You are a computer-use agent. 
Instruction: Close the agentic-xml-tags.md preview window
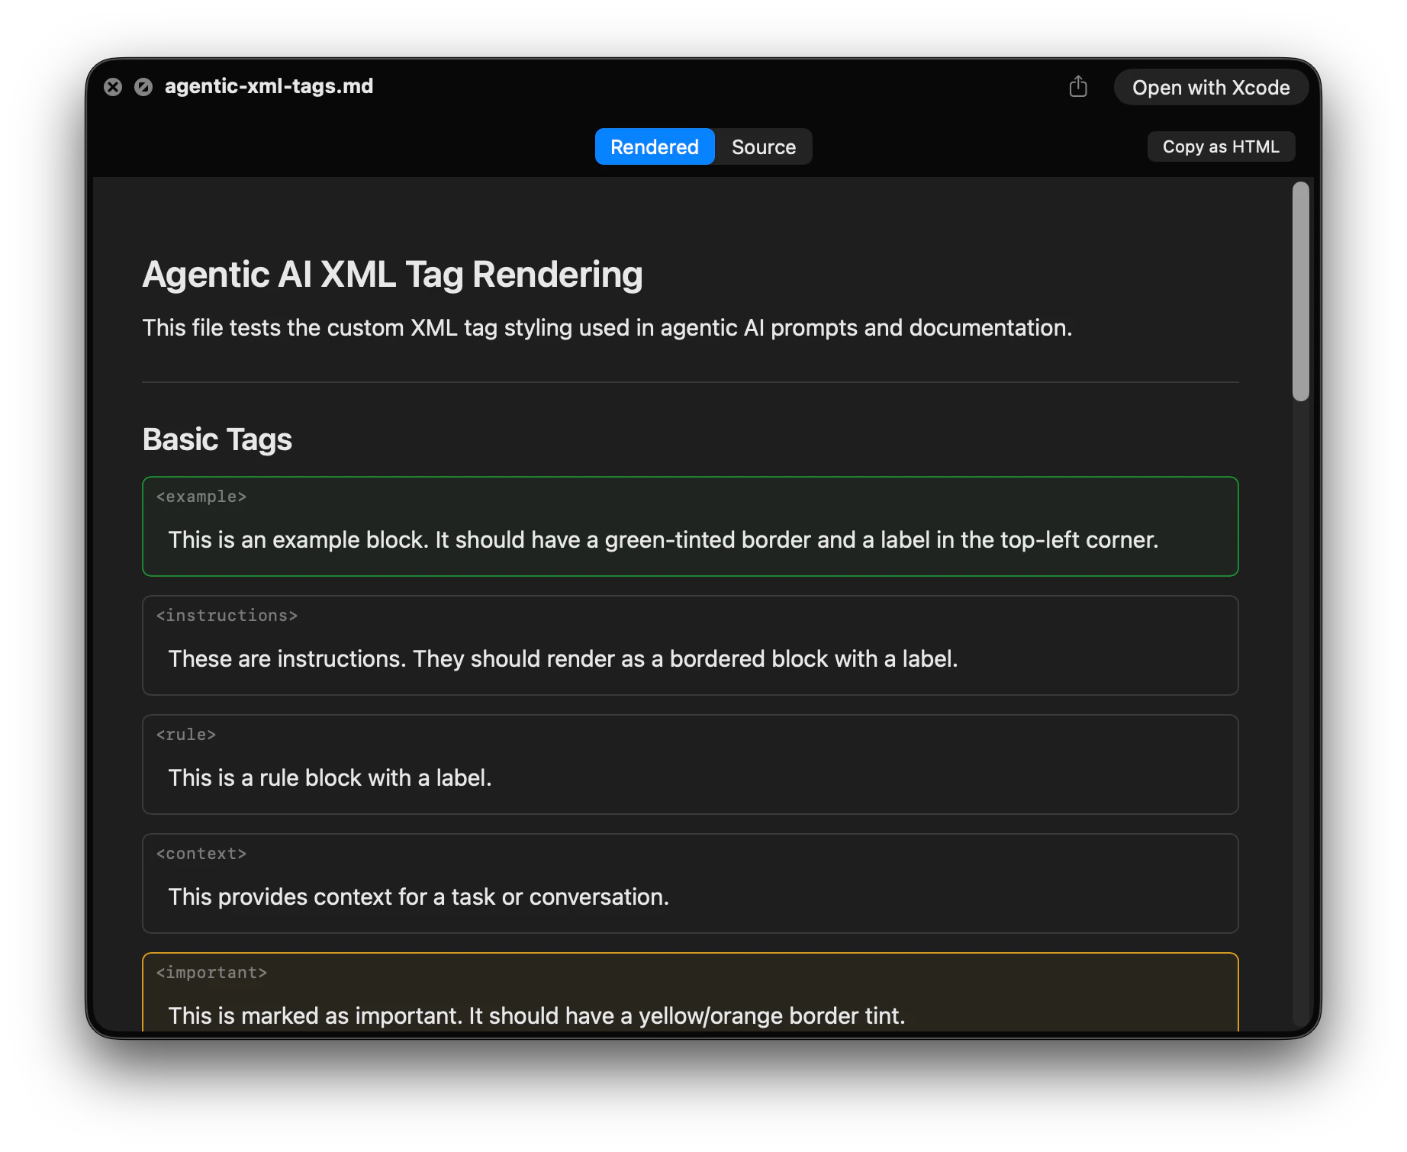point(114,87)
